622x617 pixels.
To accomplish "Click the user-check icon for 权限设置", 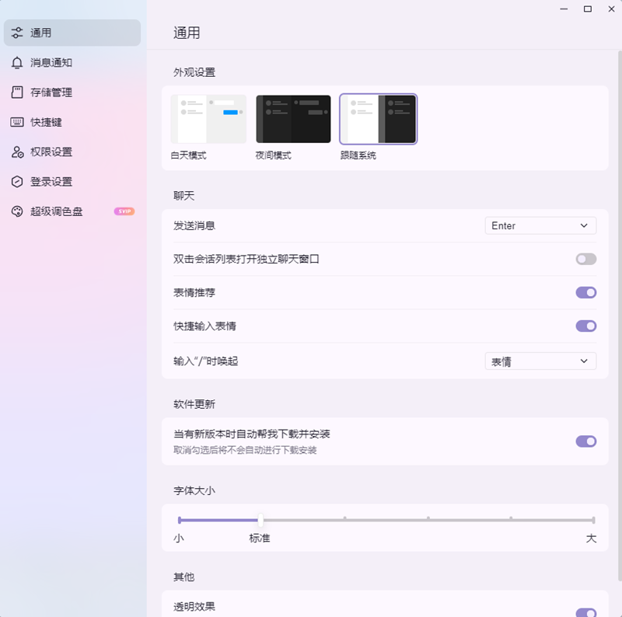I will (x=17, y=152).
